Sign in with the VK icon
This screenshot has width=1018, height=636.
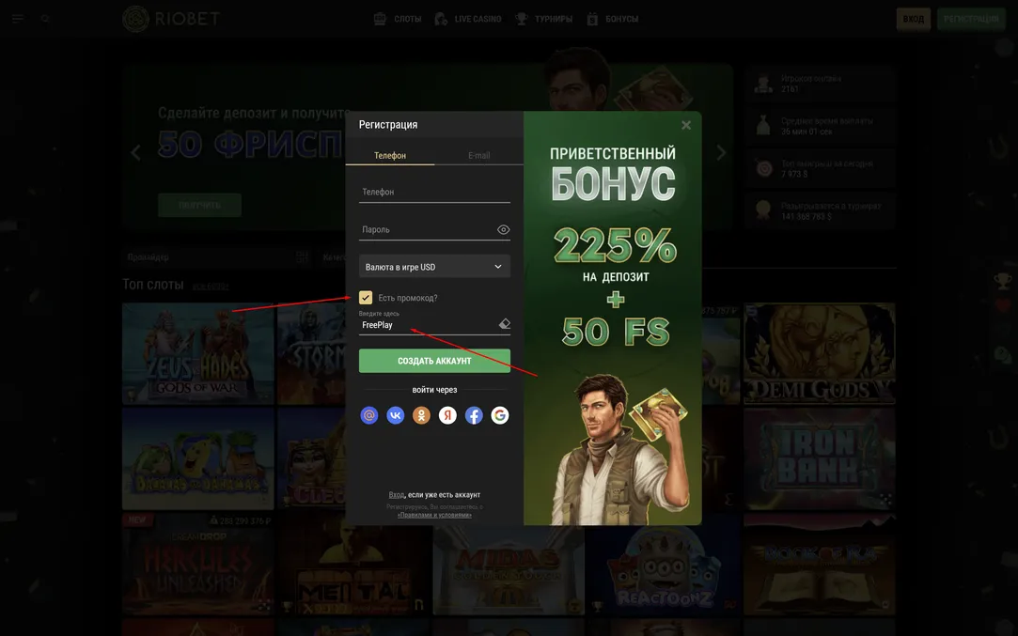[x=396, y=415]
